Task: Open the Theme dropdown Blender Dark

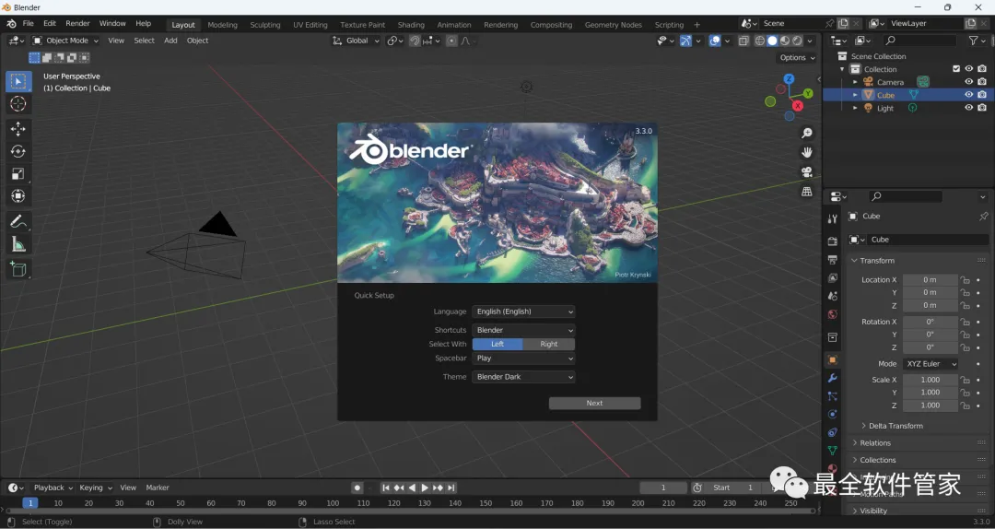Action: point(523,377)
